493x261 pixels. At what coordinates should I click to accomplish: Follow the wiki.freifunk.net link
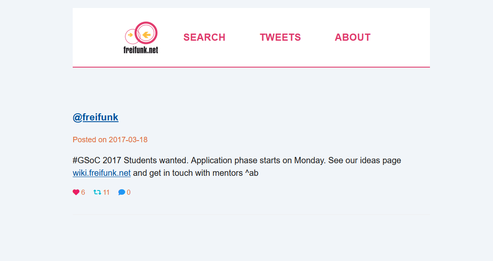point(102,173)
